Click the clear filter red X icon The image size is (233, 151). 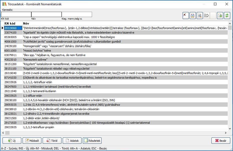[186, 16]
